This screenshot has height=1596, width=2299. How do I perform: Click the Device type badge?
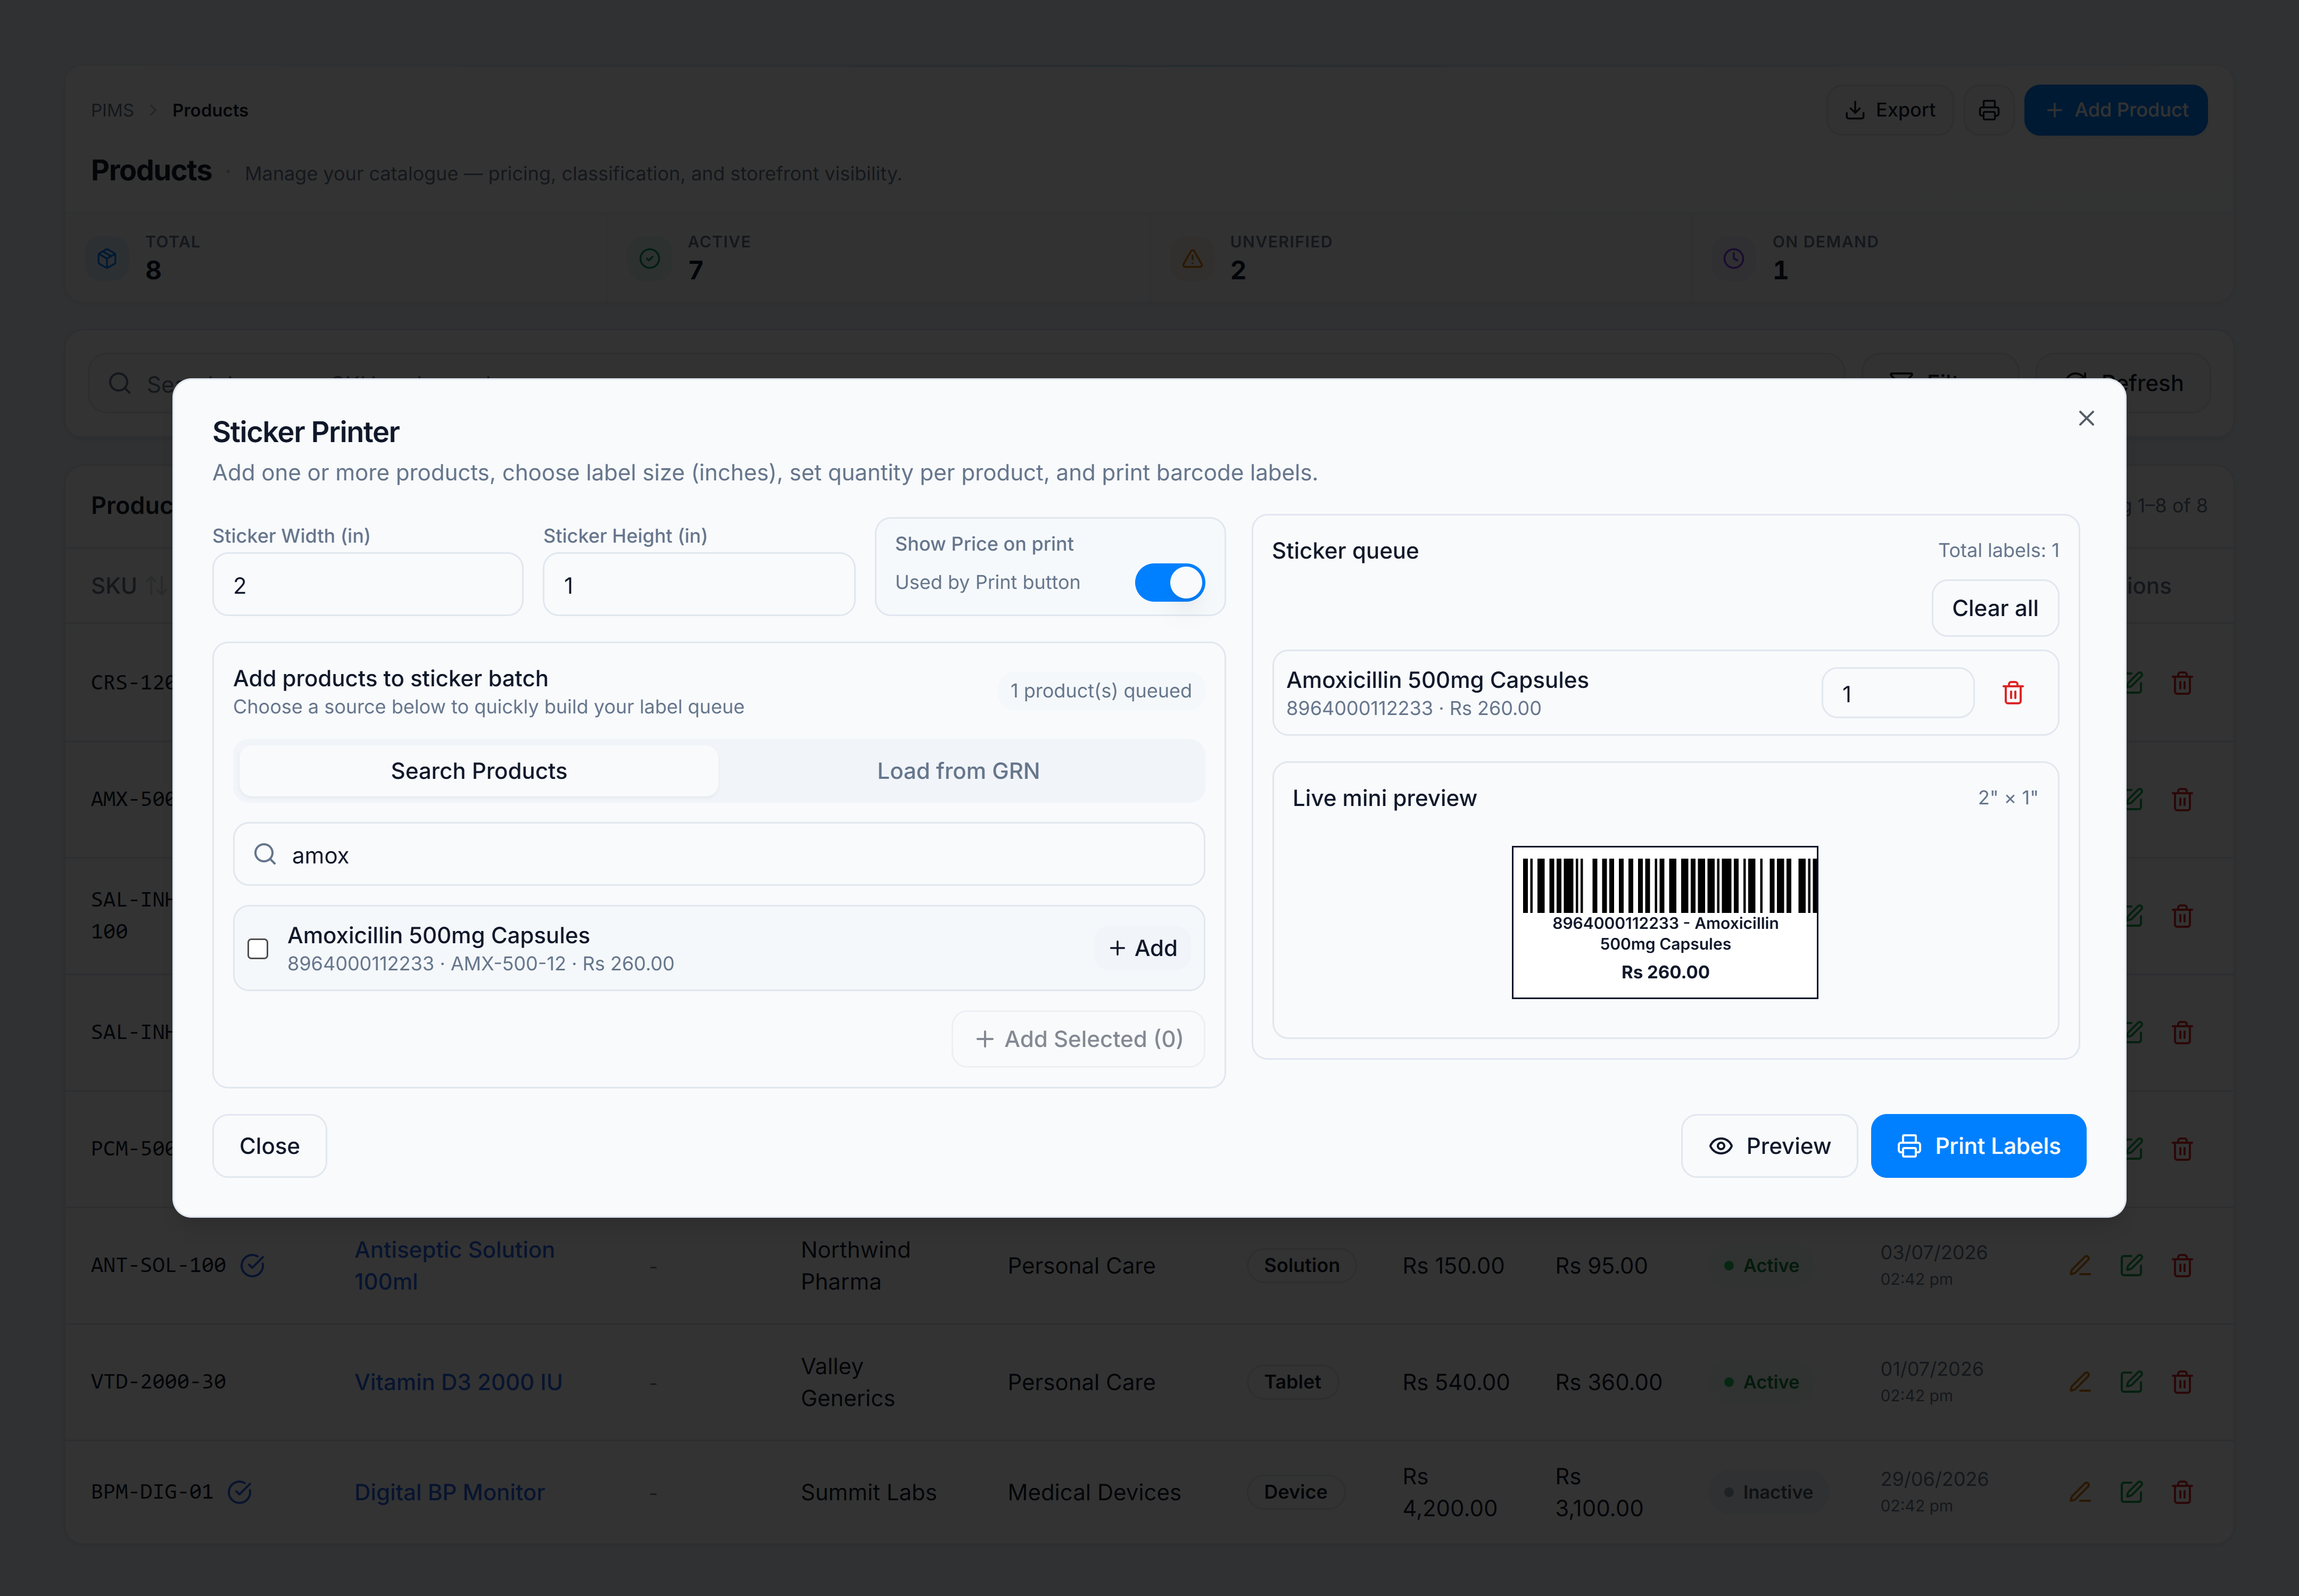pyautogui.click(x=1295, y=1492)
